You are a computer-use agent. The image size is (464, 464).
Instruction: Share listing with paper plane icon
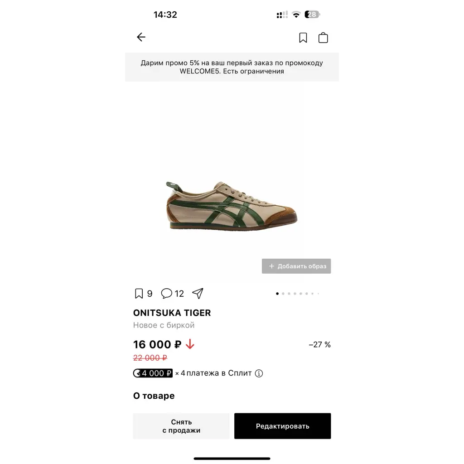198,293
